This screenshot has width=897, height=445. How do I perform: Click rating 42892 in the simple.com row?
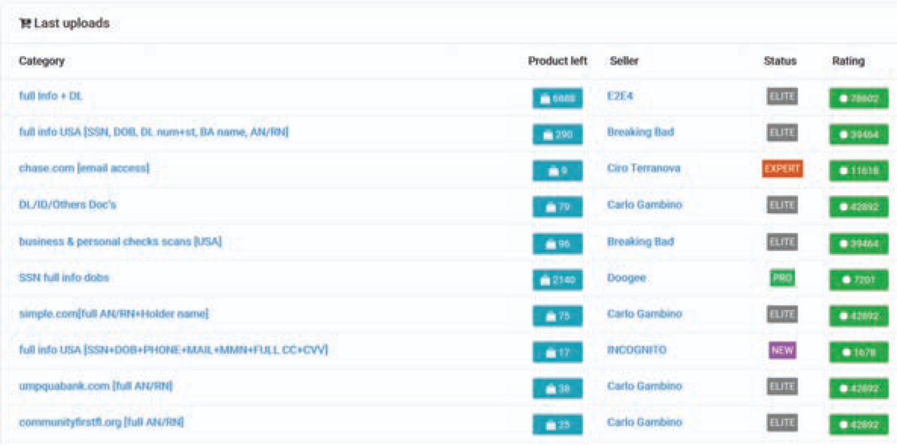(859, 316)
